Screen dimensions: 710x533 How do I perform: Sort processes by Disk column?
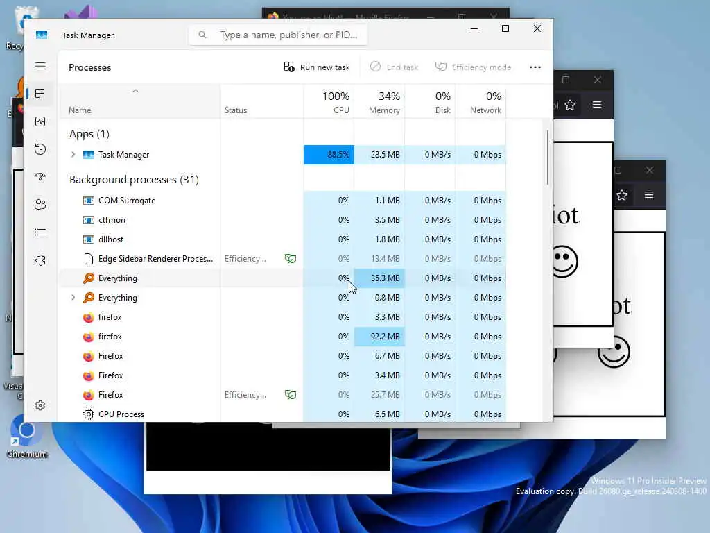click(430, 103)
